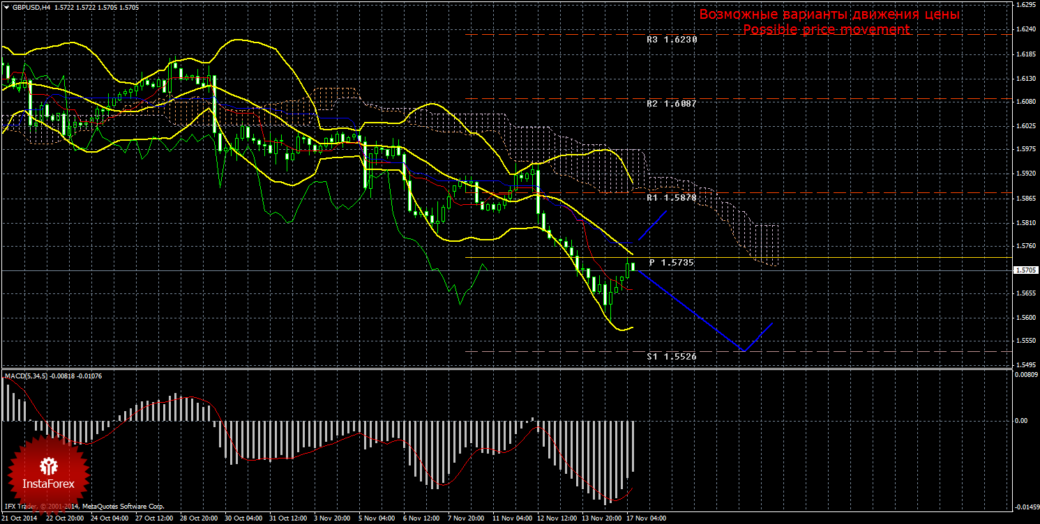Click the R2 1.6087 resistance label

pos(671,103)
